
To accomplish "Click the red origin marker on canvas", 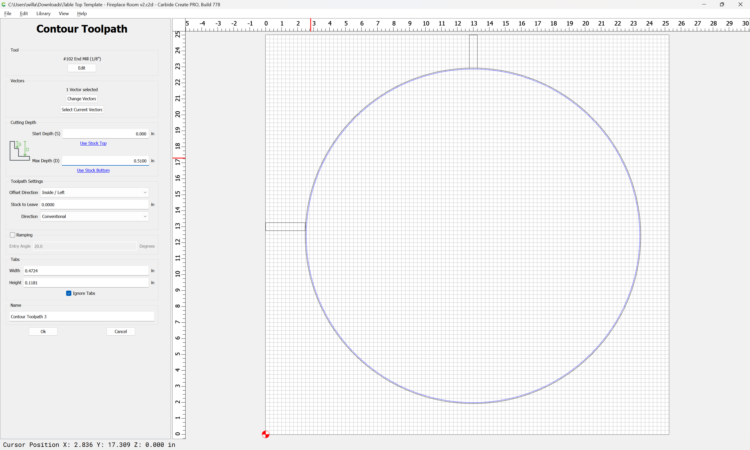I will pos(265,434).
